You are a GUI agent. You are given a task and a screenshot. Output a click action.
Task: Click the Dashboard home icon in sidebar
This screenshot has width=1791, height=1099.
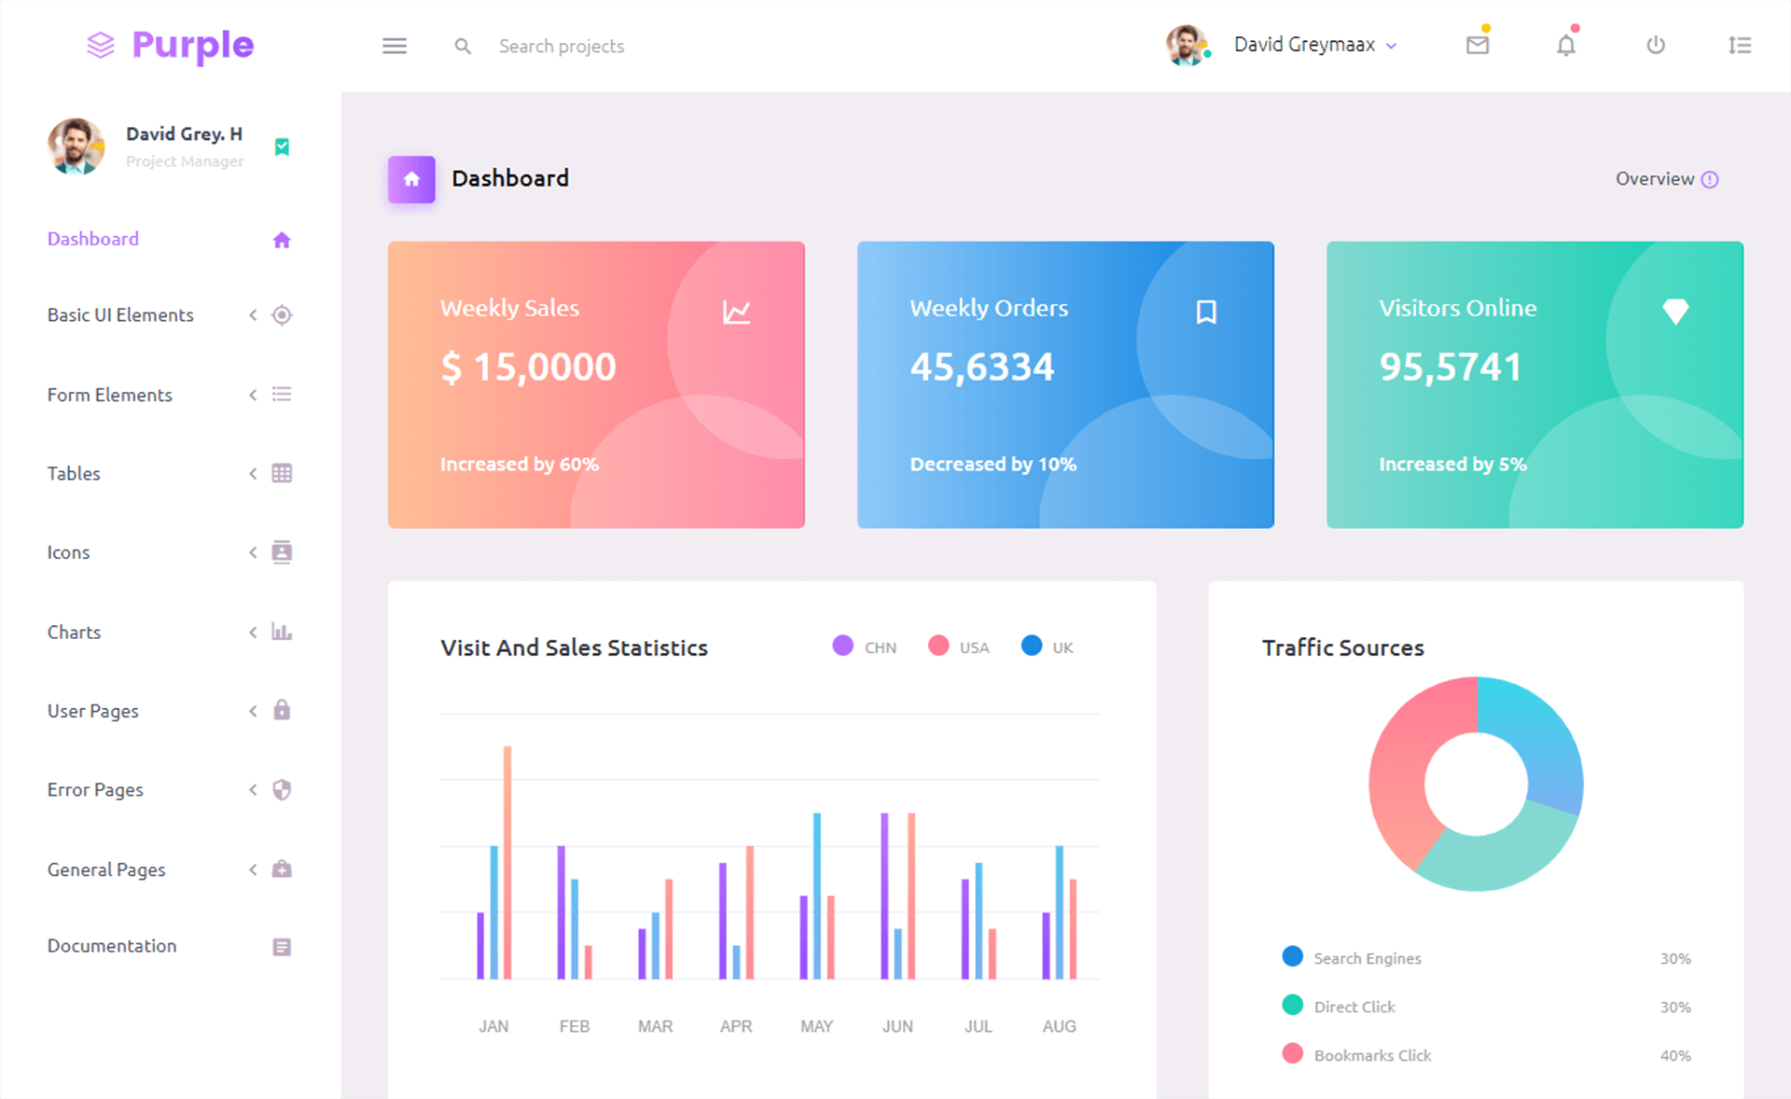pyautogui.click(x=280, y=238)
